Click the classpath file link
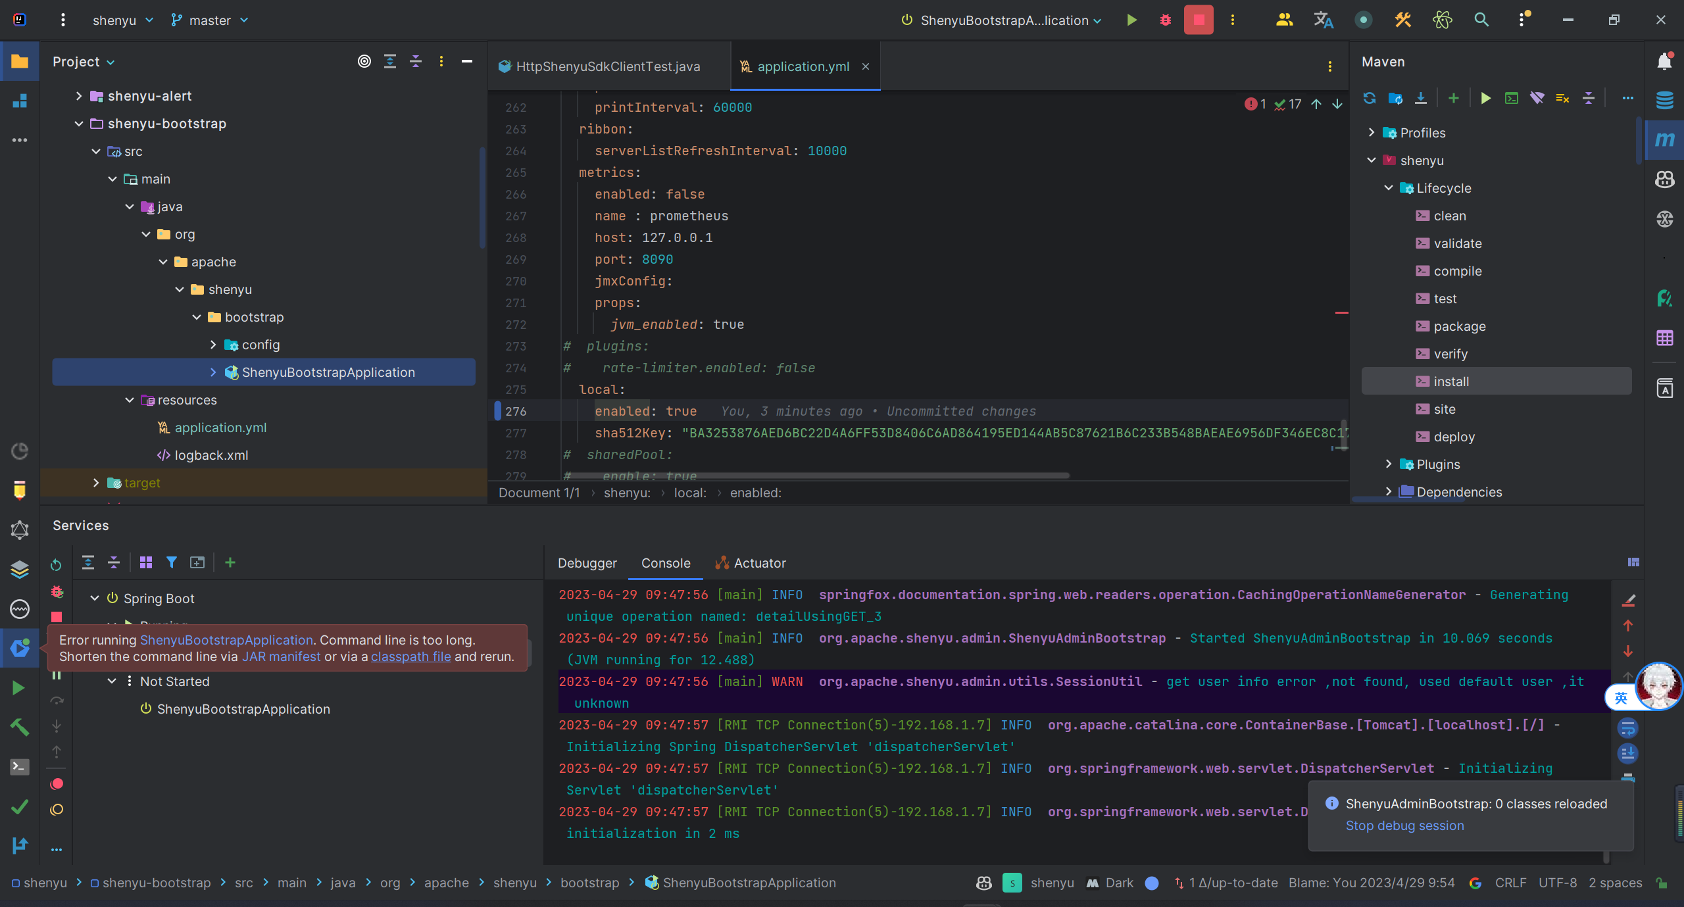 (410, 656)
